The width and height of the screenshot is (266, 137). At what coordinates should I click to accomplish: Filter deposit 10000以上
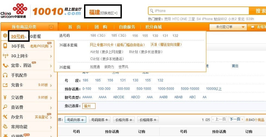pyautogui.click(x=214, y=89)
